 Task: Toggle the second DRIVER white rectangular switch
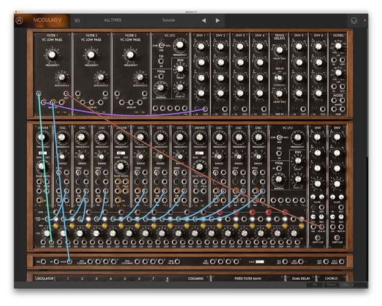pyautogui.click(x=121, y=153)
